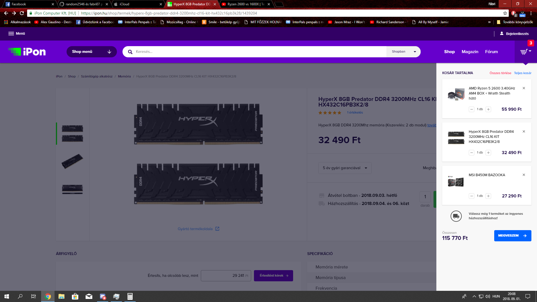Select angled RAM module thumbnail
537x302 pixels.
click(x=72, y=161)
